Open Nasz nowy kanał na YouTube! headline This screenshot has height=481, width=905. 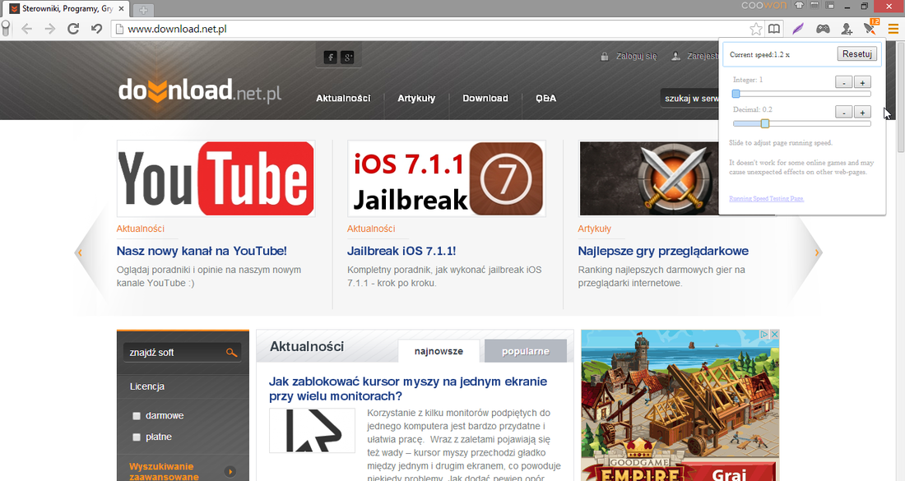(202, 251)
